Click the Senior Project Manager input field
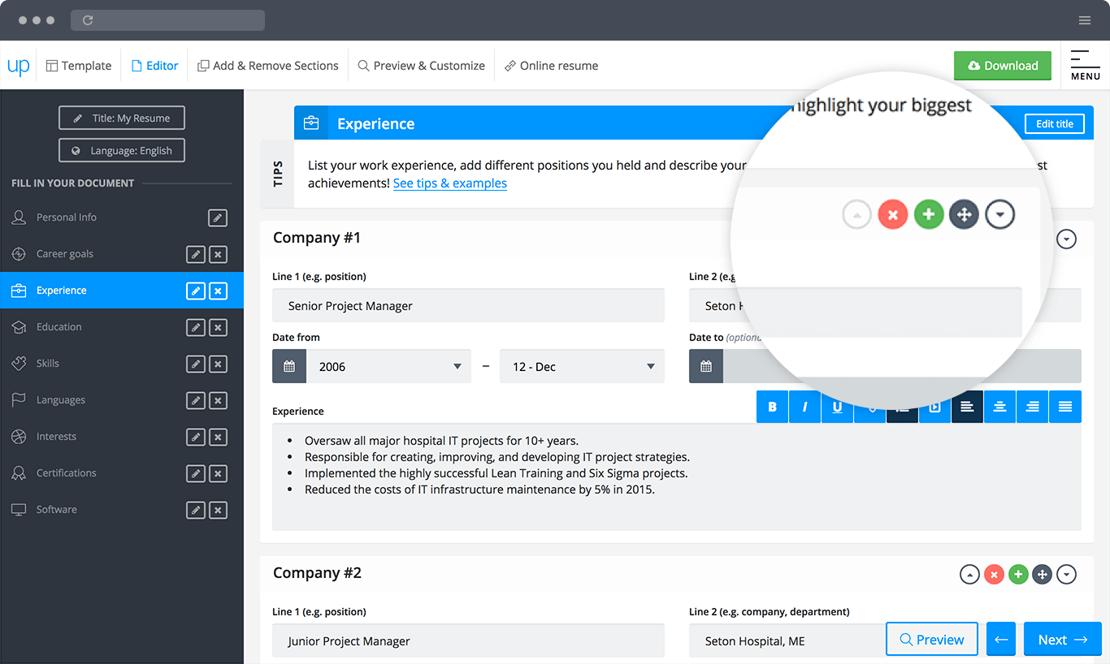 [x=468, y=306]
